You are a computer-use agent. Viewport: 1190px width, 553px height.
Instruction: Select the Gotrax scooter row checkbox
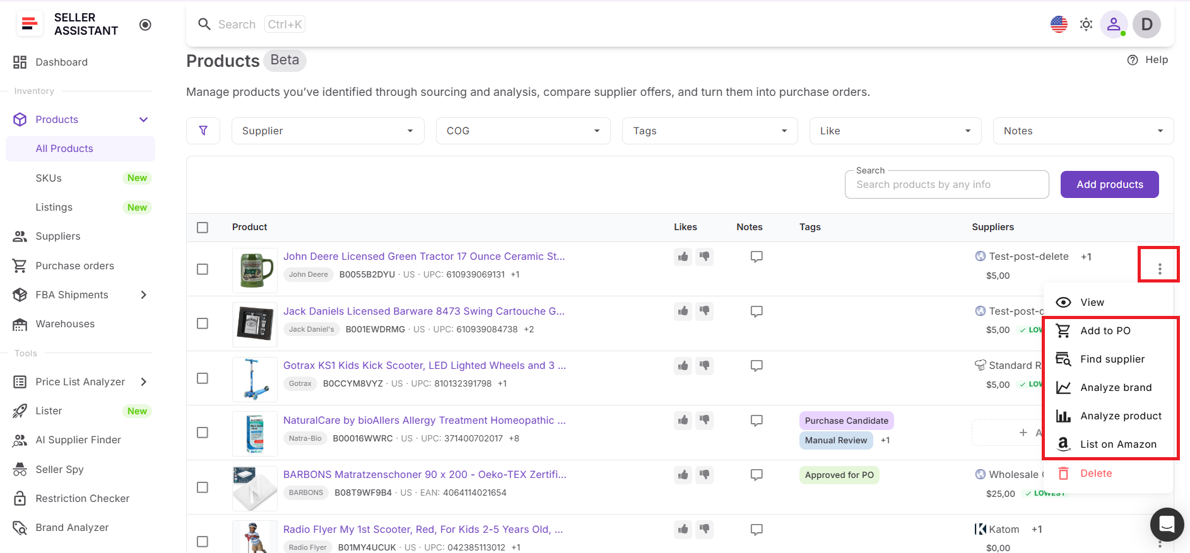pyautogui.click(x=203, y=378)
